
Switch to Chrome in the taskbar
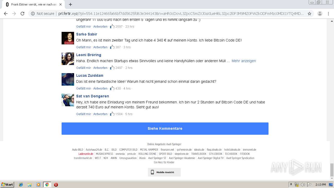(x=47, y=185)
